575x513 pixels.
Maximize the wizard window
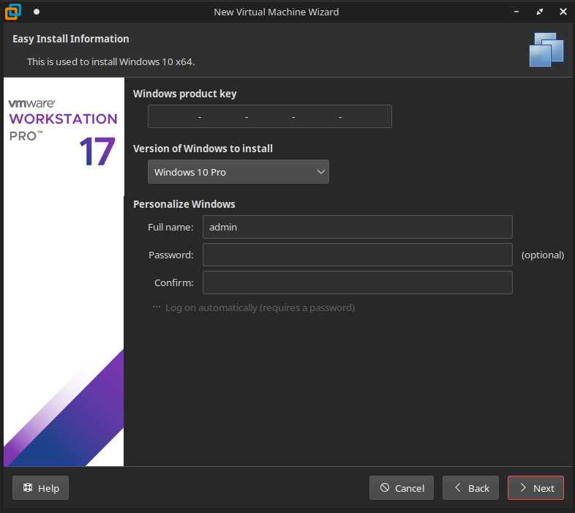(x=540, y=12)
